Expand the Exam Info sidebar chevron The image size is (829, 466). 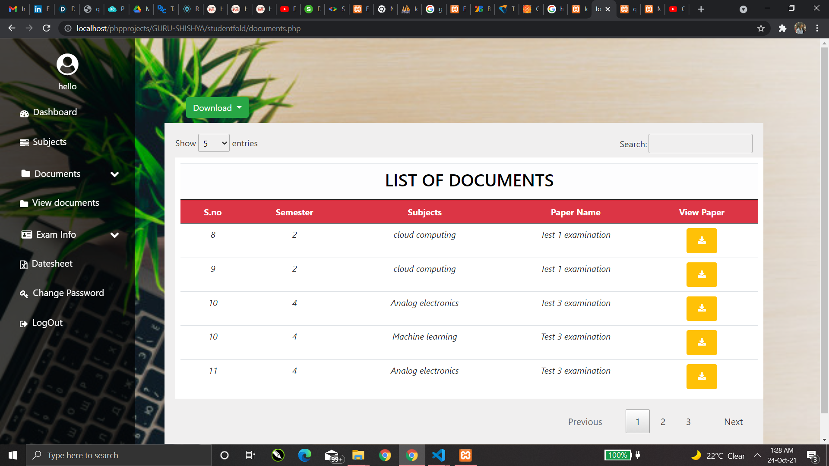click(114, 235)
